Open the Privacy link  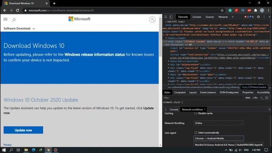(x=8, y=144)
